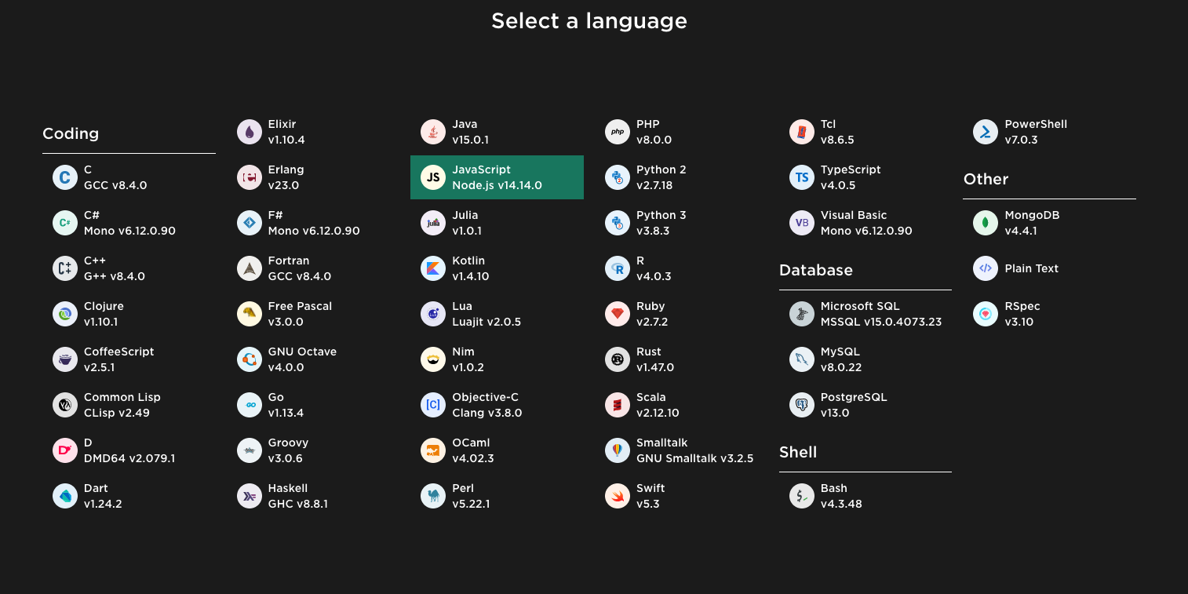Select the D DMD64 language option
The height and width of the screenshot is (594, 1188).
[129, 450]
